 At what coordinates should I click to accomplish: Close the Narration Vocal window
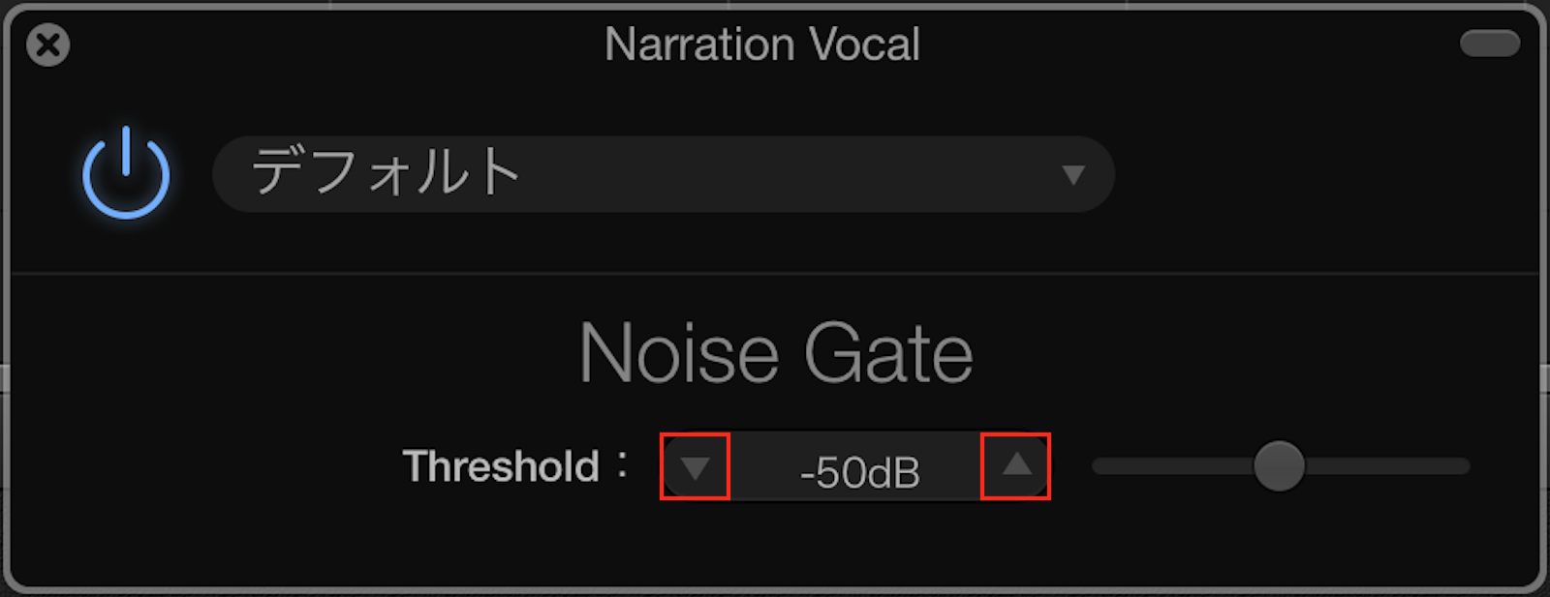(x=47, y=45)
